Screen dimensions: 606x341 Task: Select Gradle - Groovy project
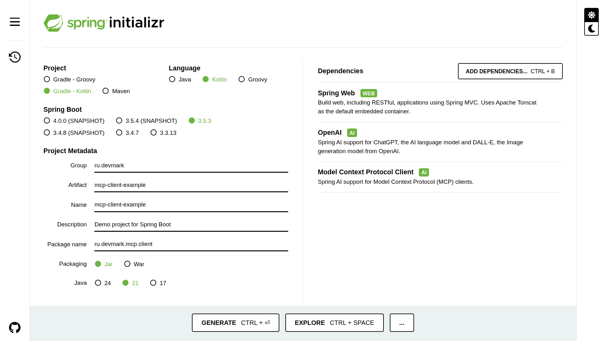[x=69, y=80]
